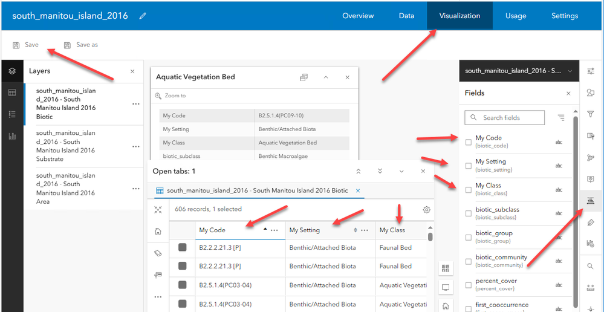Enable the biotic_subclass field checkbox

pyautogui.click(x=469, y=213)
